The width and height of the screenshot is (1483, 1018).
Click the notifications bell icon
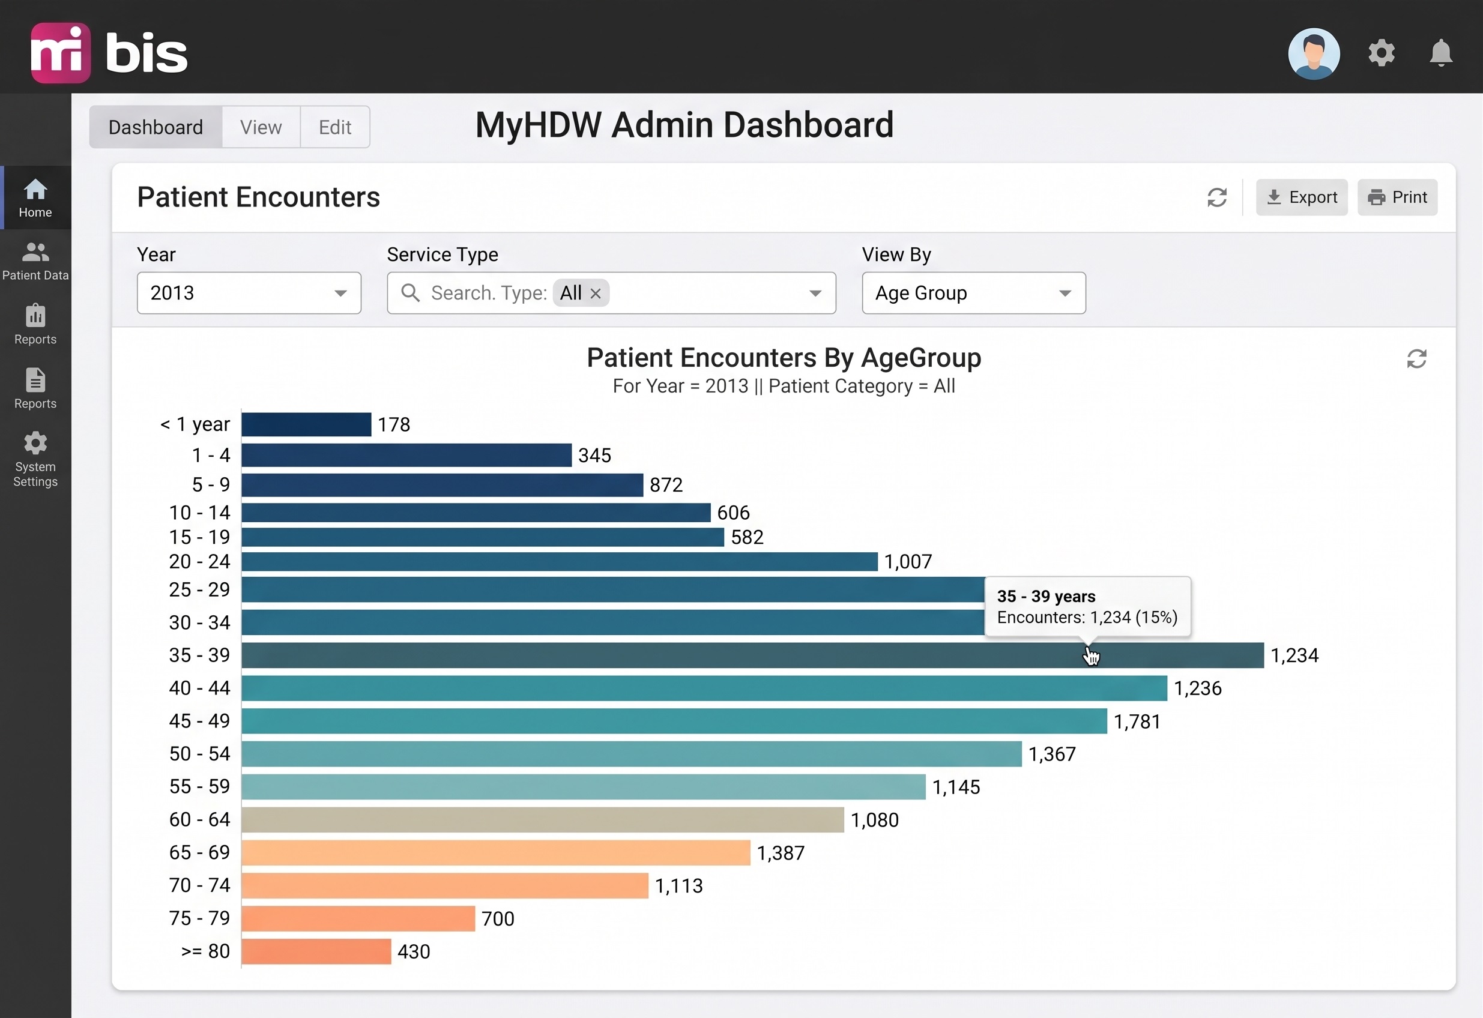pos(1440,53)
